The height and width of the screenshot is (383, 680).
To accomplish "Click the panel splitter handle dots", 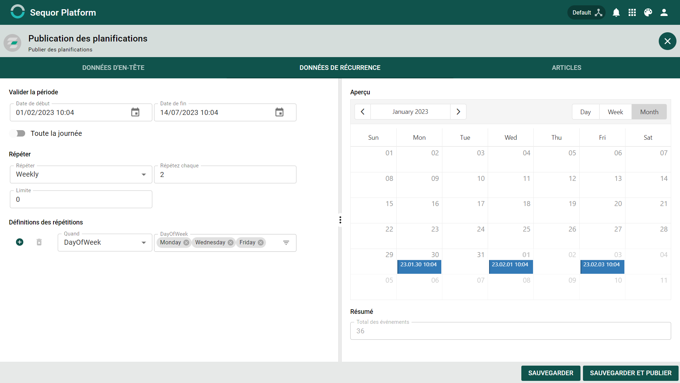I will click(340, 220).
